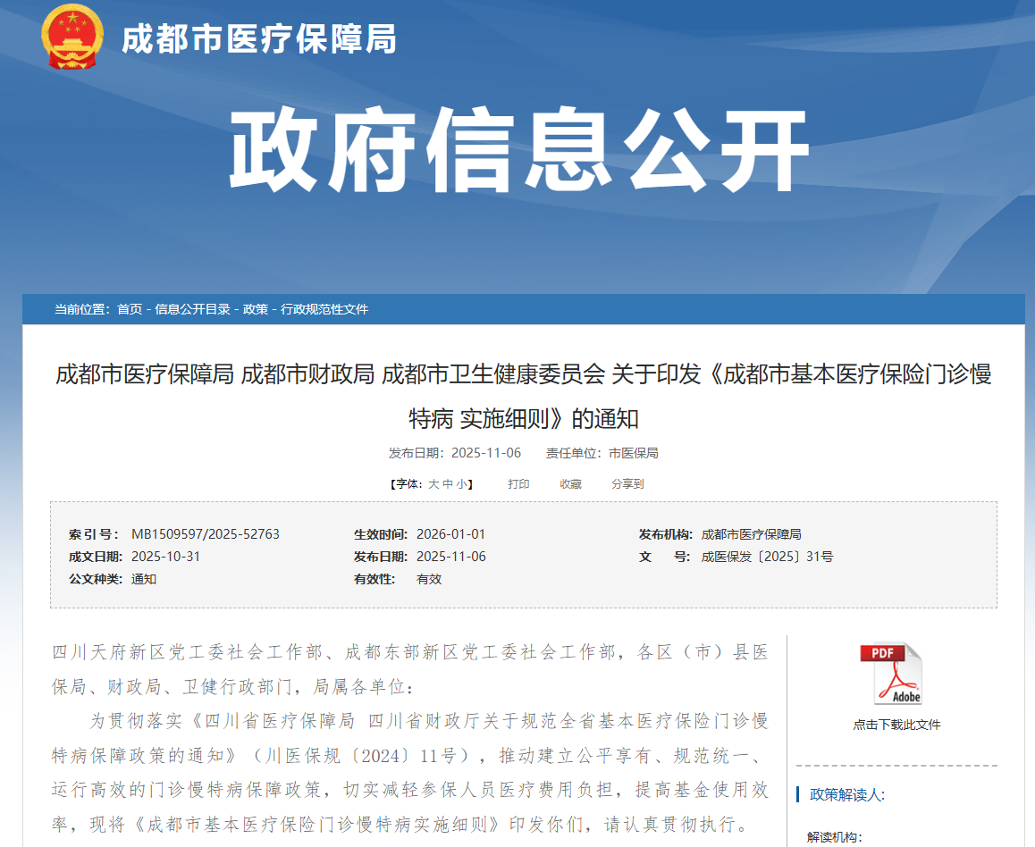Click the 政策解读人 section heading
The image size is (1035, 847).
pos(846,794)
